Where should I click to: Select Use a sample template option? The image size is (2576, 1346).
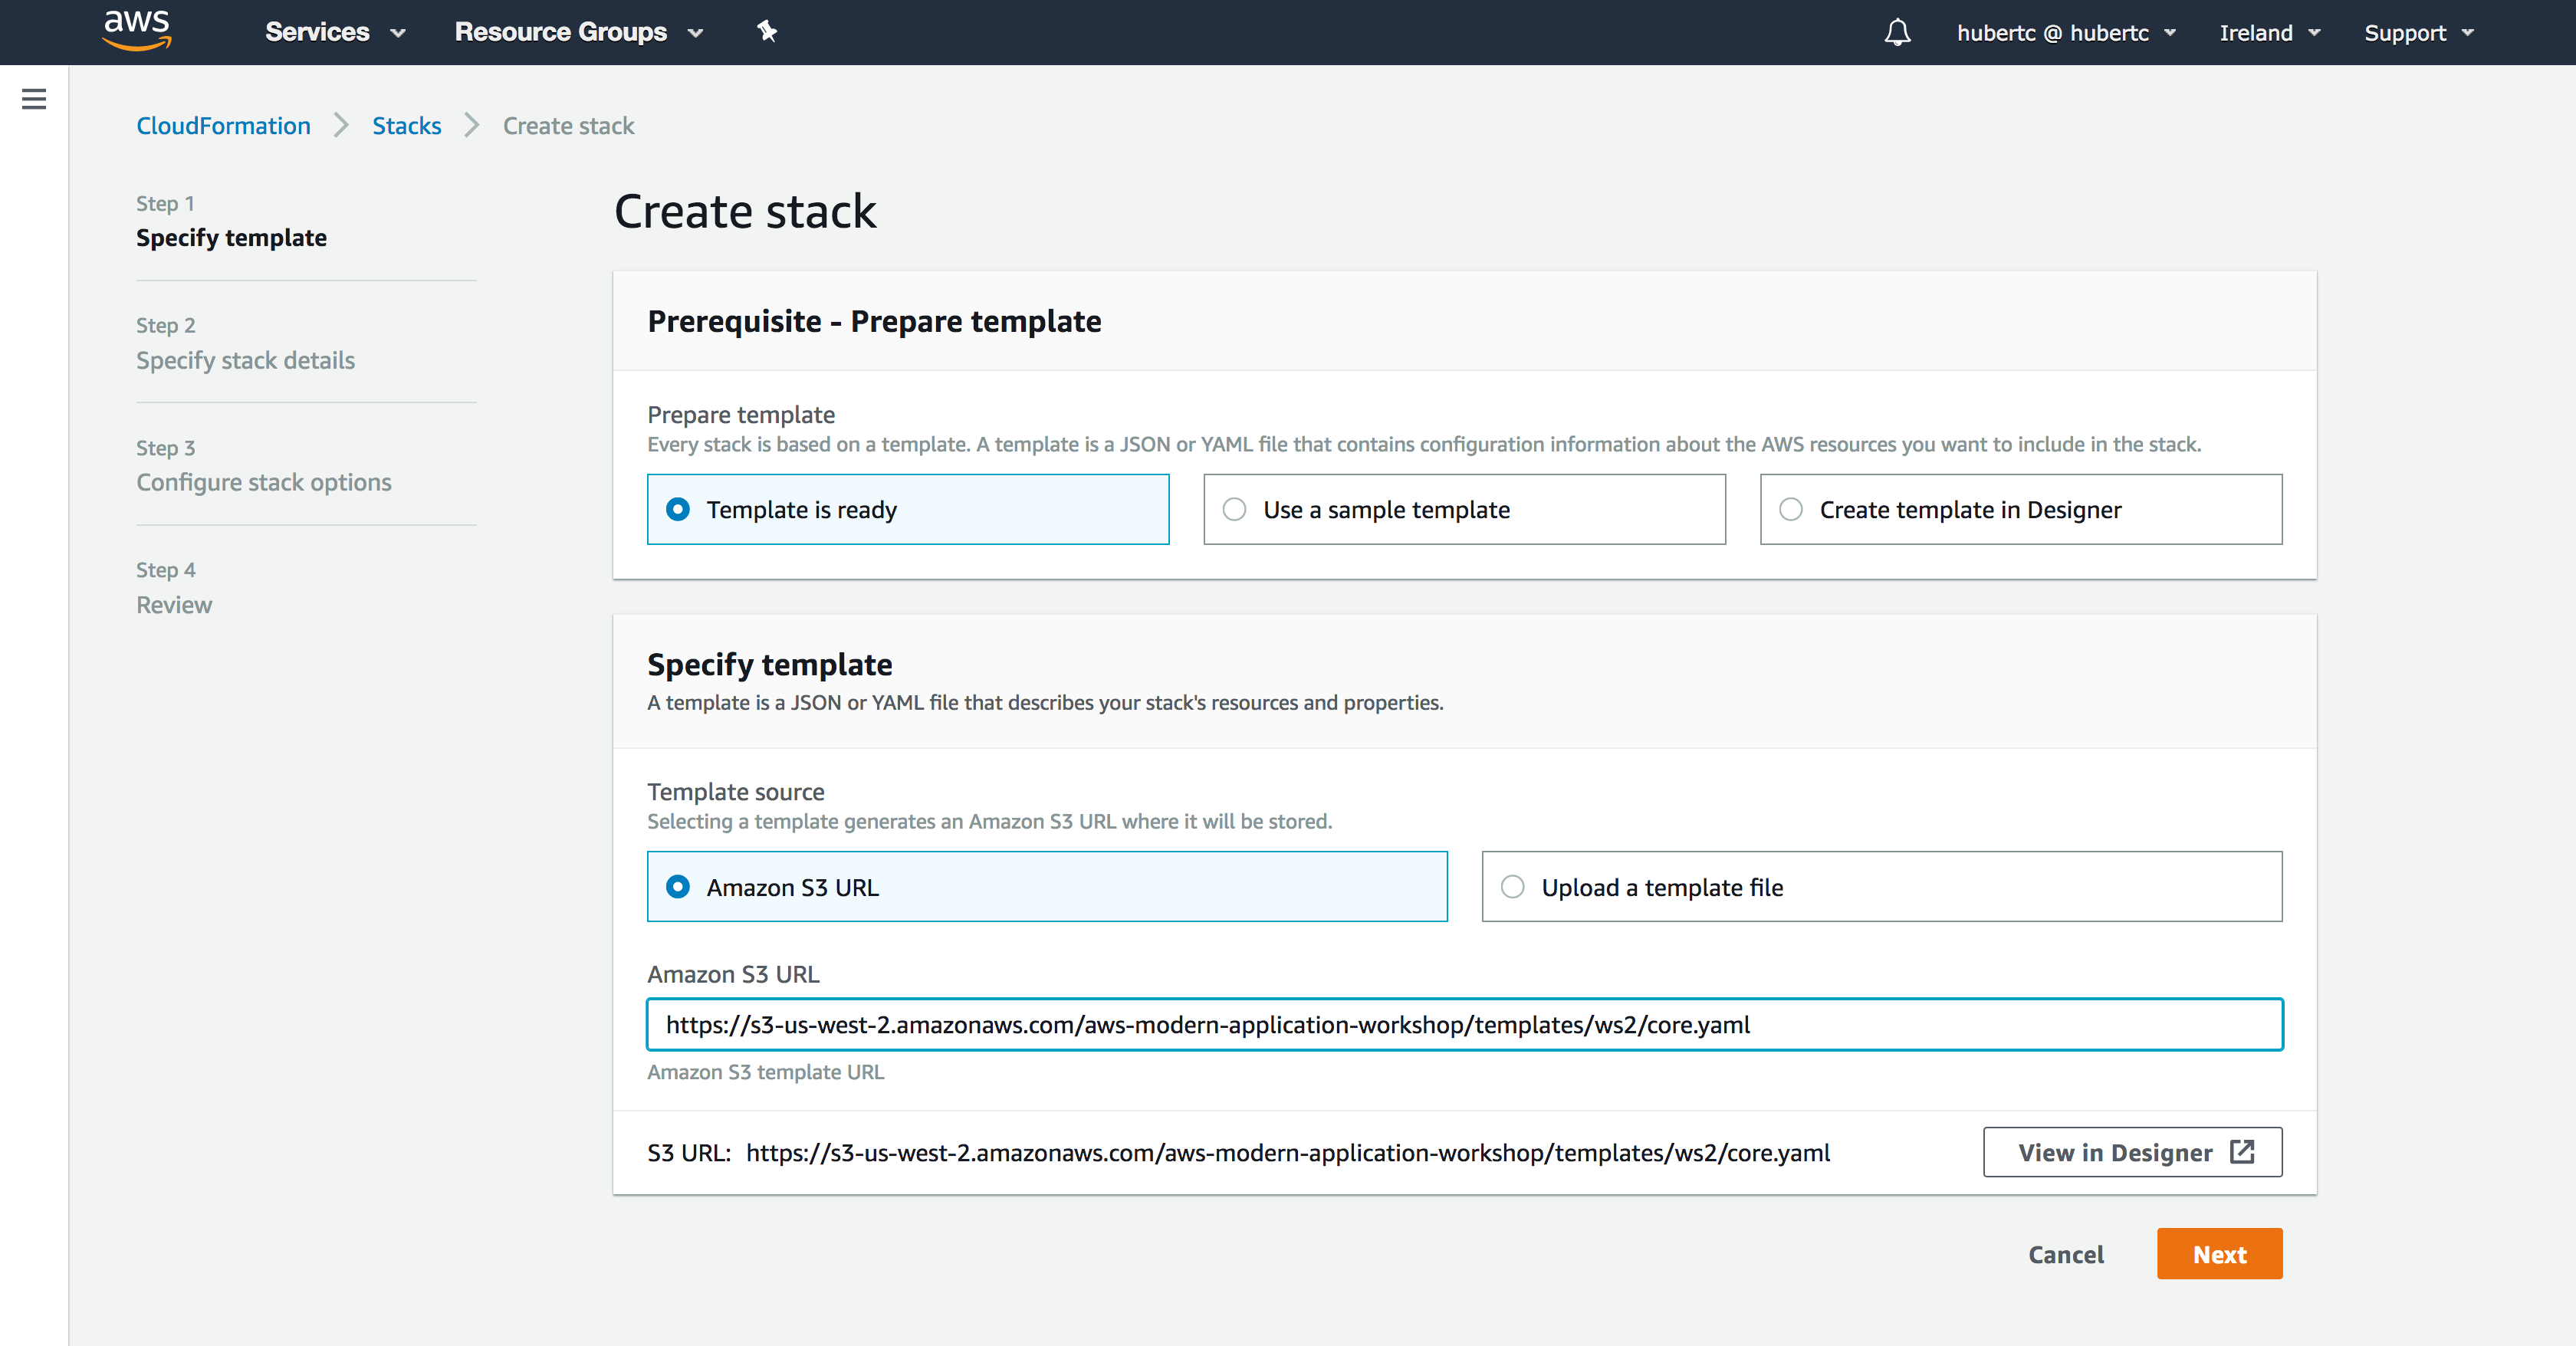[1464, 509]
